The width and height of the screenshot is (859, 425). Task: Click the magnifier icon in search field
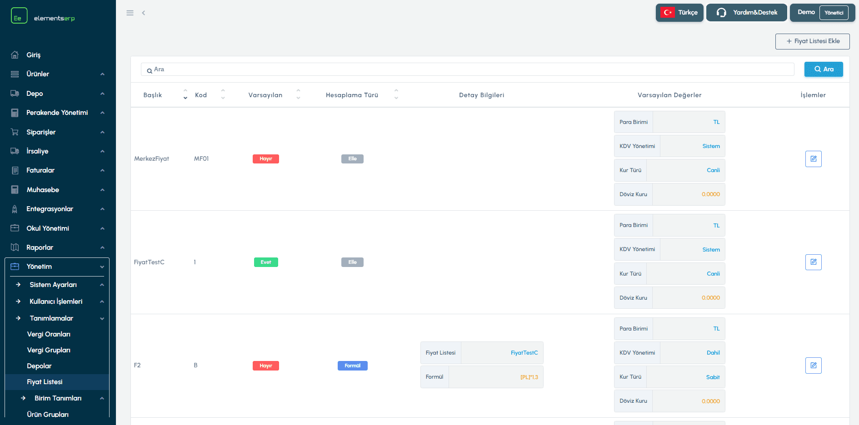[x=150, y=71]
